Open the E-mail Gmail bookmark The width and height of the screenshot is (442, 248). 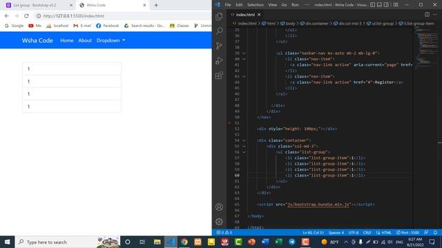(x=82, y=25)
